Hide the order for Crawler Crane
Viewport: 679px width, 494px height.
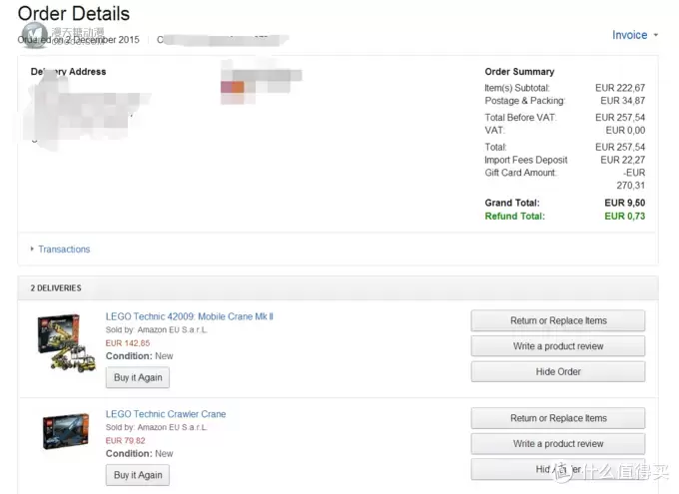click(558, 469)
